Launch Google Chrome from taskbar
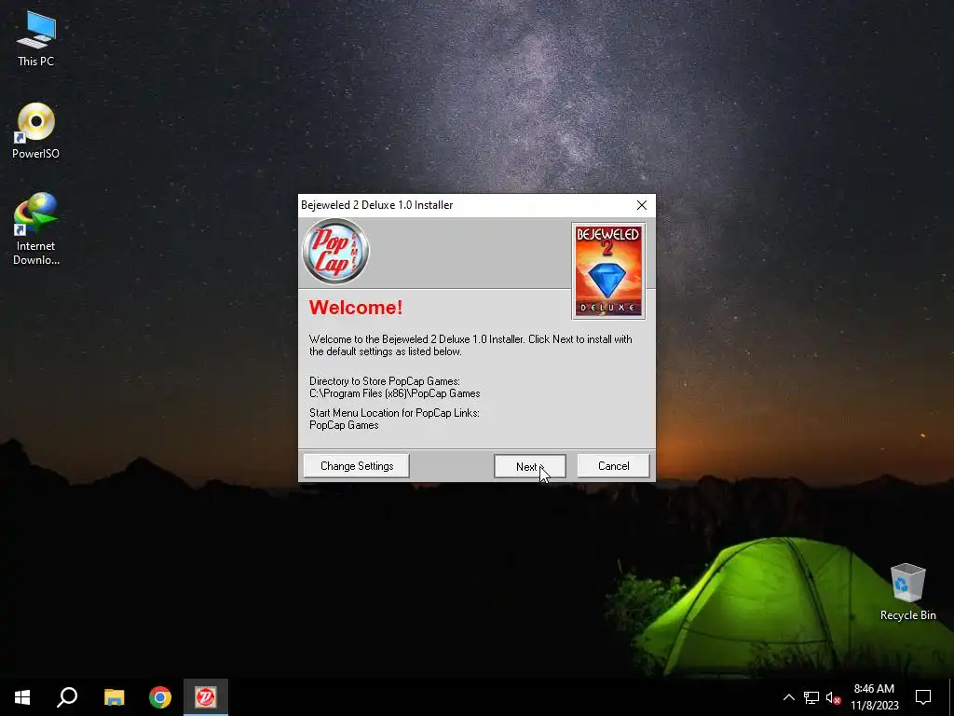 coord(160,697)
